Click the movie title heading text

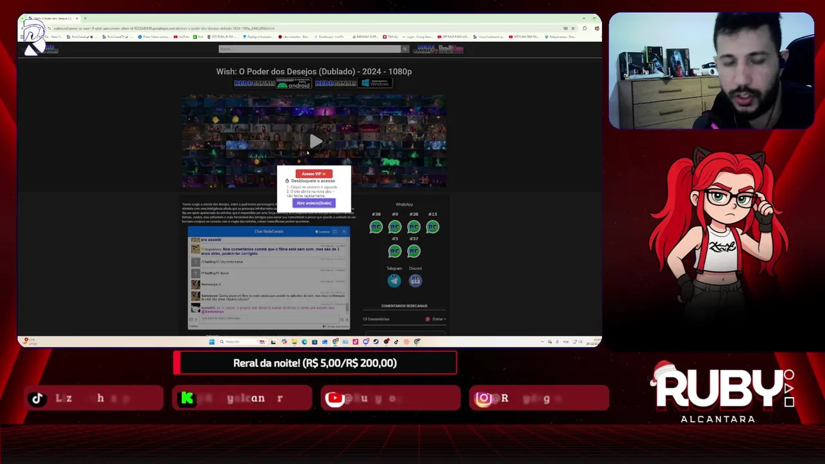point(314,72)
